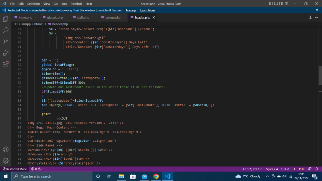This screenshot has height=181, width=322.
Task: Open the Source Control view
Action: pyautogui.click(x=5, y=41)
